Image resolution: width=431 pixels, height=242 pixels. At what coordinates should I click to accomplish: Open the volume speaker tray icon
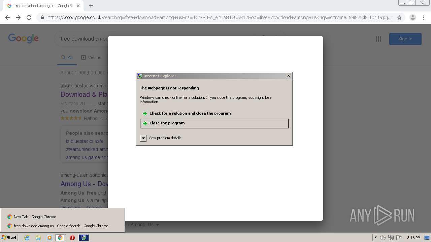click(383, 238)
